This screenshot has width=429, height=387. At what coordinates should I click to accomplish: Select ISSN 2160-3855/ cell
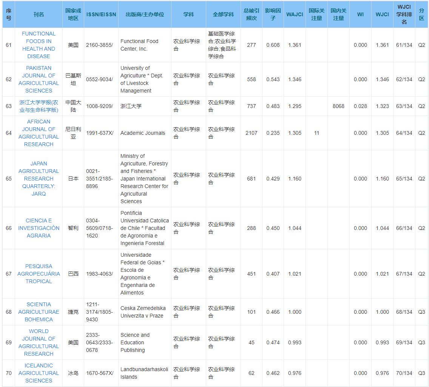pos(101,45)
